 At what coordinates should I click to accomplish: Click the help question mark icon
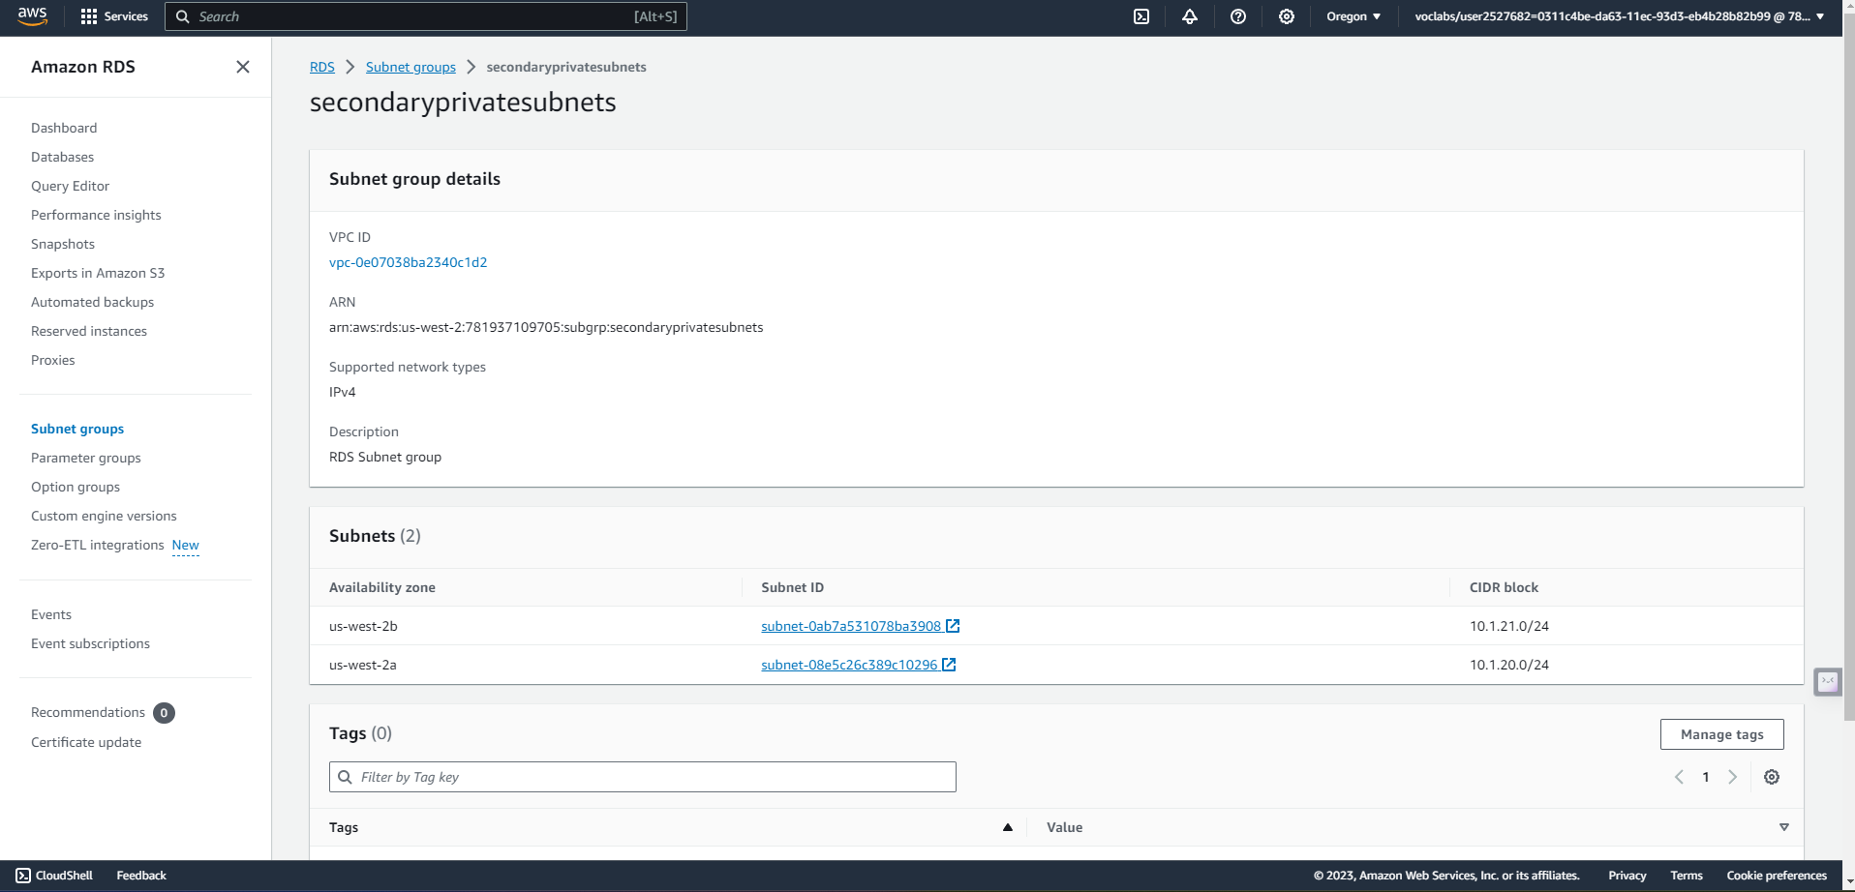(x=1238, y=16)
